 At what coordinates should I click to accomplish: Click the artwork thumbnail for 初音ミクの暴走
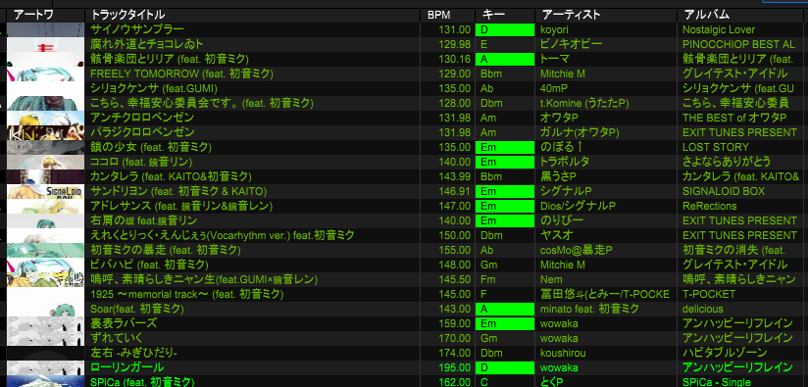[x=45, y=250]
